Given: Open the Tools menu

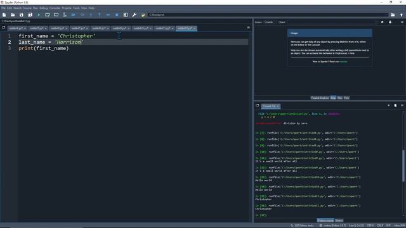Looking at the screenshot, I should pos(76,8).
